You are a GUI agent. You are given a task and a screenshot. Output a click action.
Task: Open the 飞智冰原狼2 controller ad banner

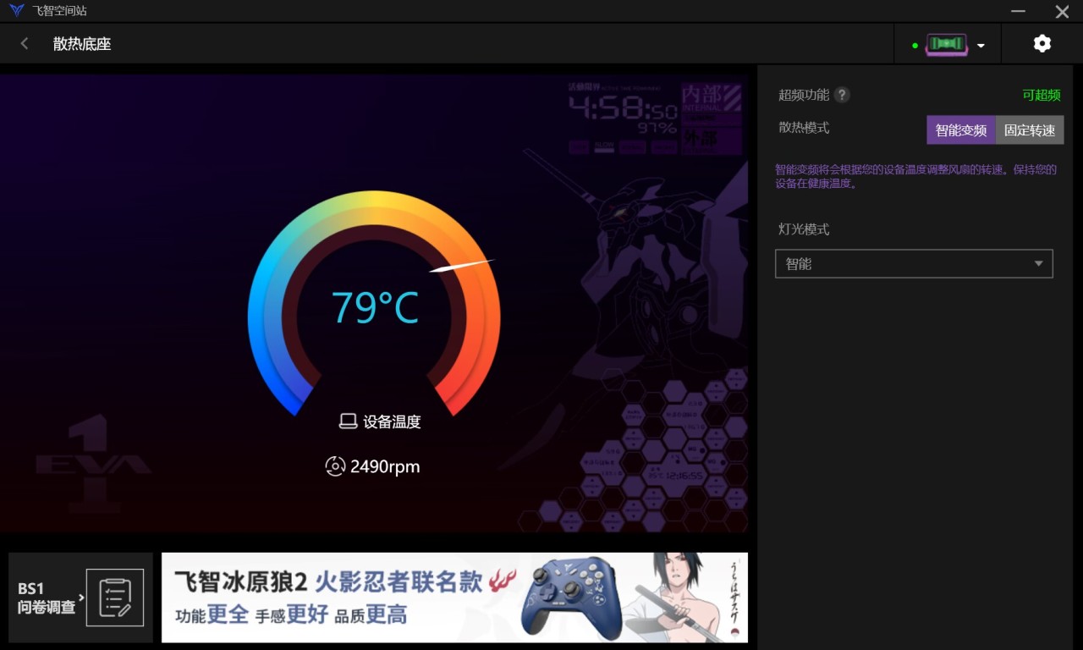point(454,598)
